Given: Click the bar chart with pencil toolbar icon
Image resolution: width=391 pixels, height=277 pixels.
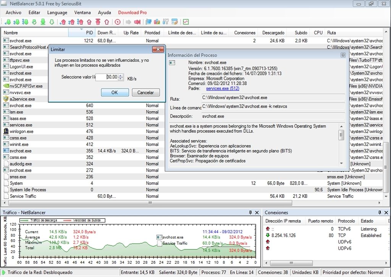Looking at the screenshot, I should point(157,22).
